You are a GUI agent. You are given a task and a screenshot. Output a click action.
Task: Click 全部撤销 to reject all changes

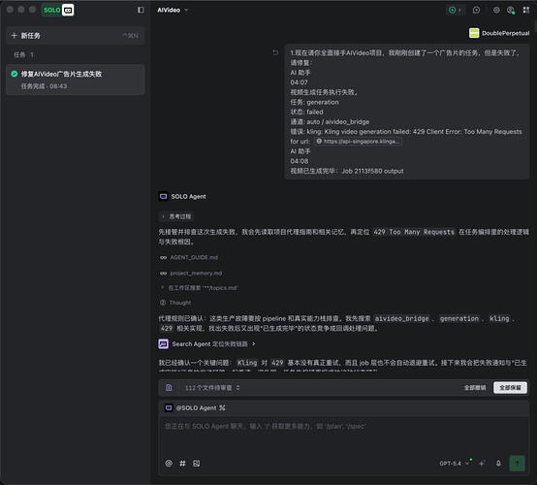click(x=475, y=388)
